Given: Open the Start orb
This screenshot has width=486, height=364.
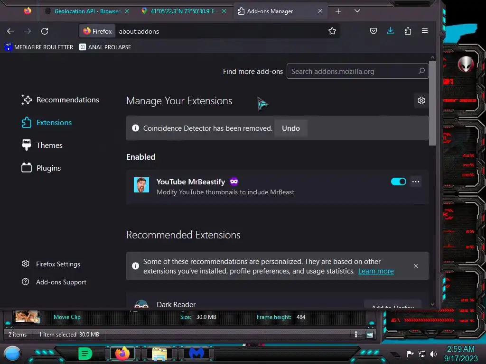Looking at the screenshot, I should 12,354.
